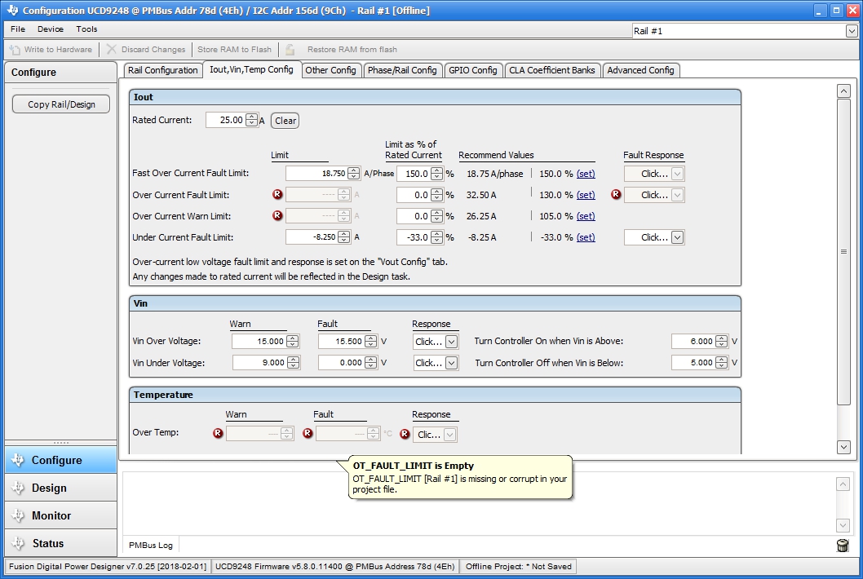Click Fast Over Current percent spinner arrows
The height and width of the screenshot is (579, 863).
click(436, 174)
